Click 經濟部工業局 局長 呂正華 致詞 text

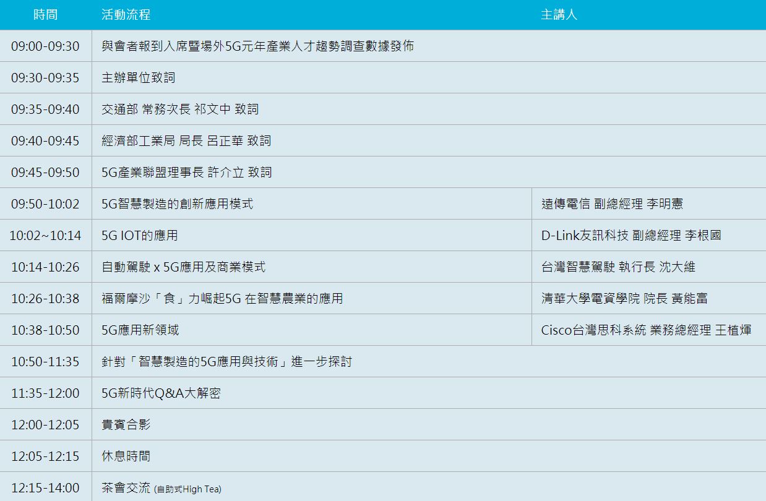pyautogui.click(x=186, y=141)
